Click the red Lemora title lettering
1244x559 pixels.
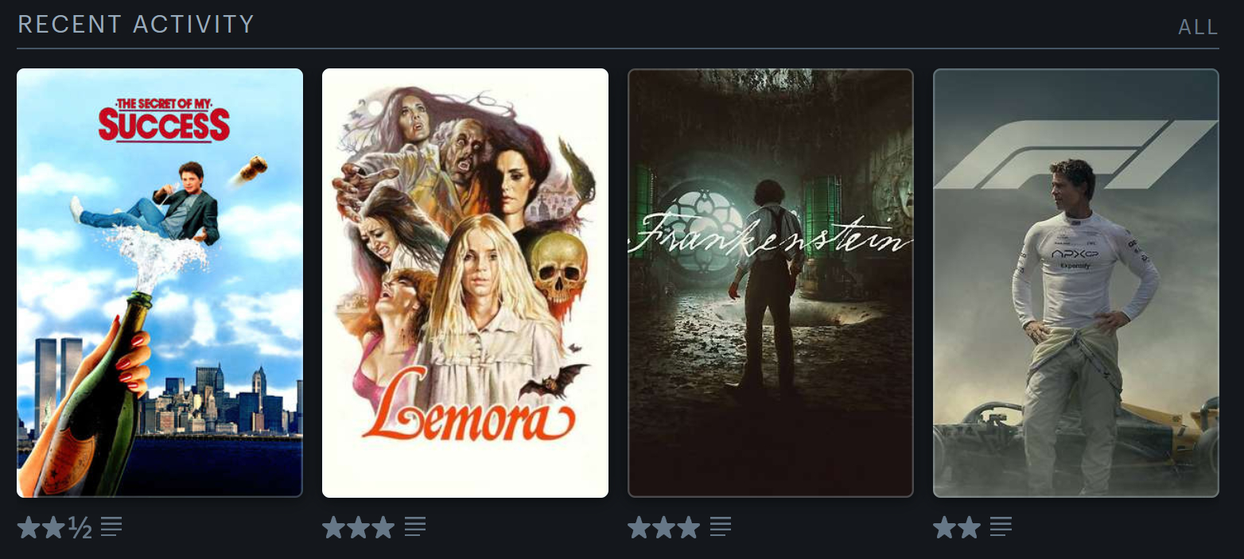pyautogui.click(x=468, y=413)
